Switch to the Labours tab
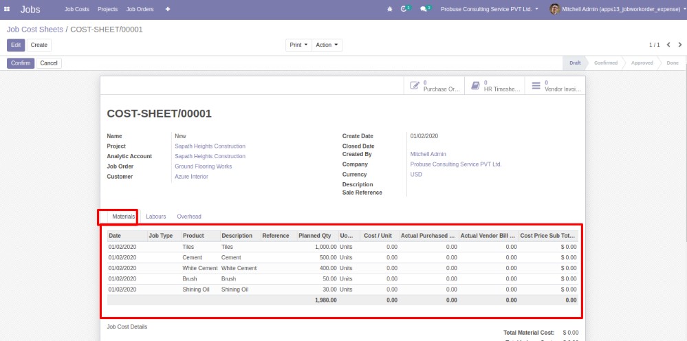This screenshot has width=687, height=341. click(x=156, y=217)
